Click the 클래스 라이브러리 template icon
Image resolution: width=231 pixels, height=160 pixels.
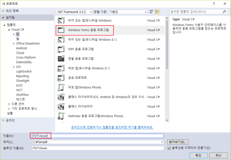click(61, 106)
